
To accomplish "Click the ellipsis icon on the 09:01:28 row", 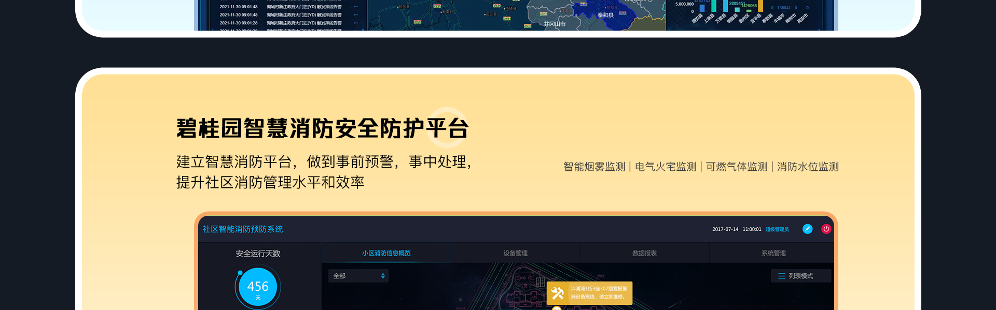I will point(355,23).
